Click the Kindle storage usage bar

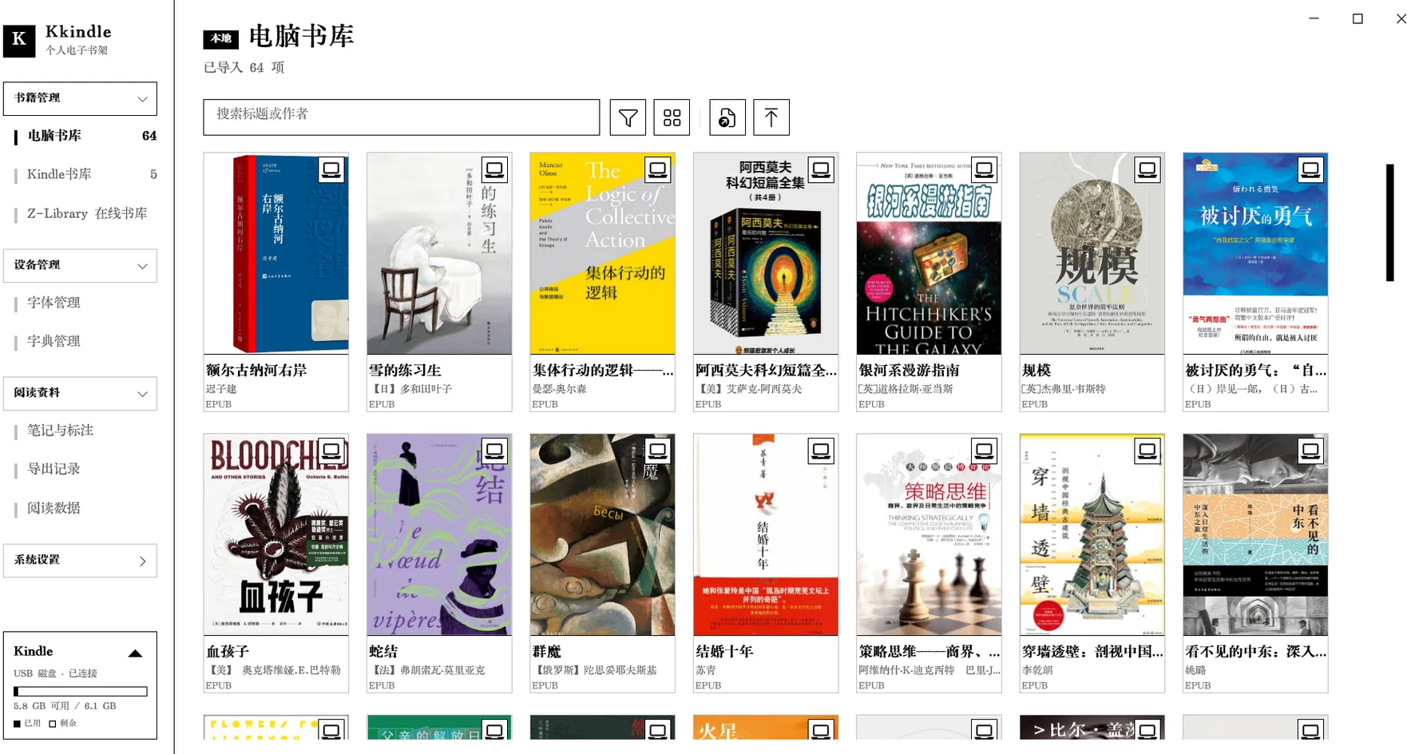coord(81,692)
